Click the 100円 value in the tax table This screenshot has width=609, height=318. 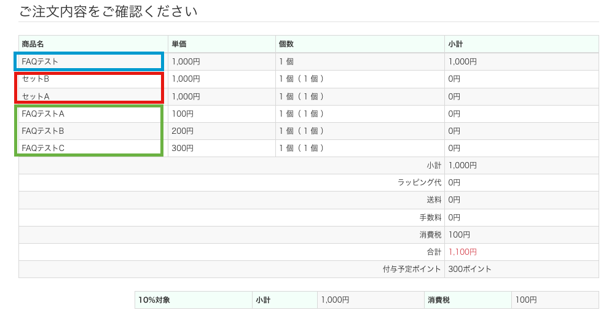click(526, 300)
